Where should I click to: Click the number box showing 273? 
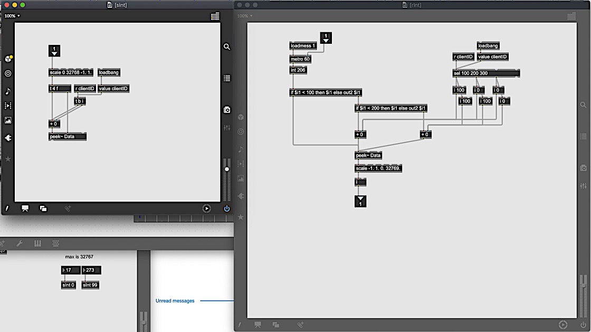point(91,270)
